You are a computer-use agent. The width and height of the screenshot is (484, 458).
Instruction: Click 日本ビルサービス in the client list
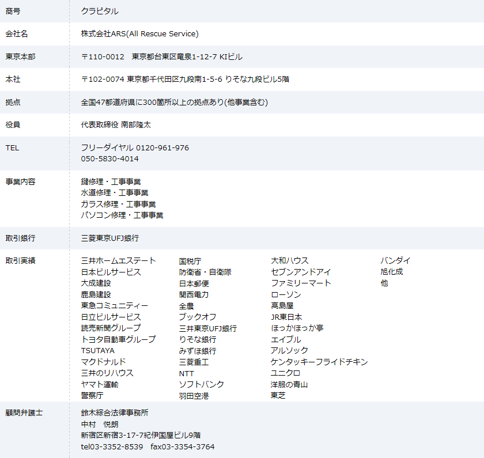[111, 272]
